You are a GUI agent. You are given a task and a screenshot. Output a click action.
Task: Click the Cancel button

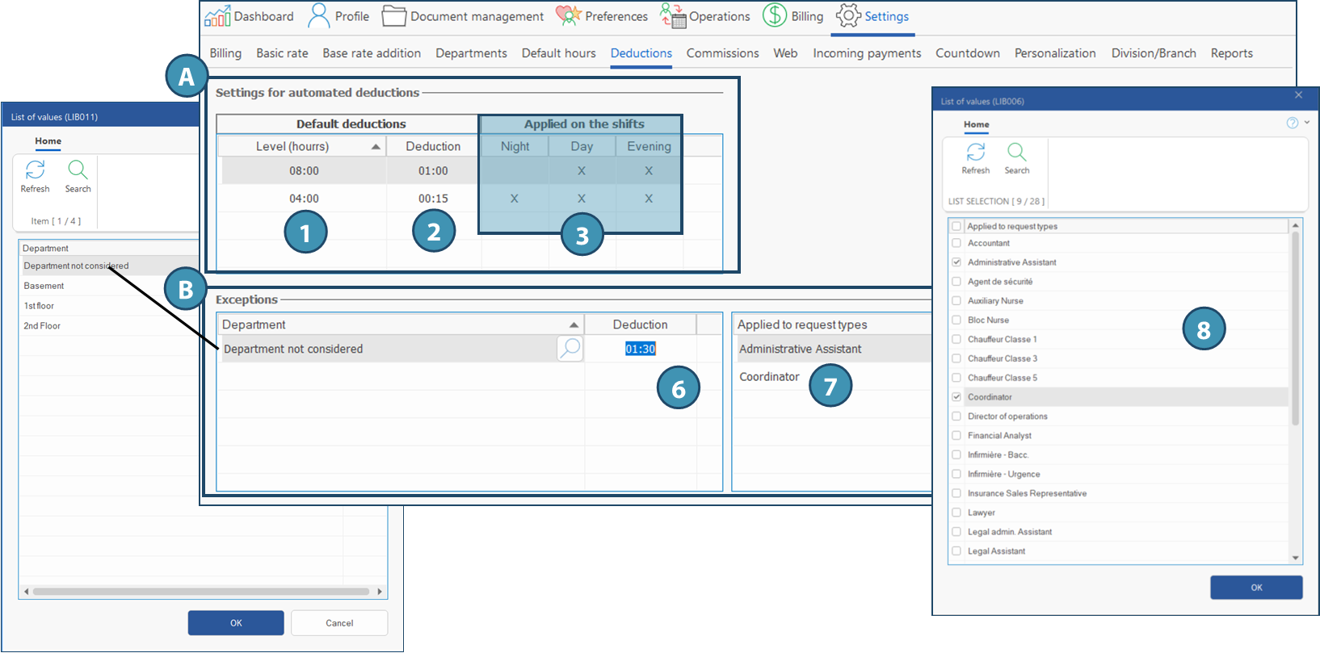click(339, 623)
